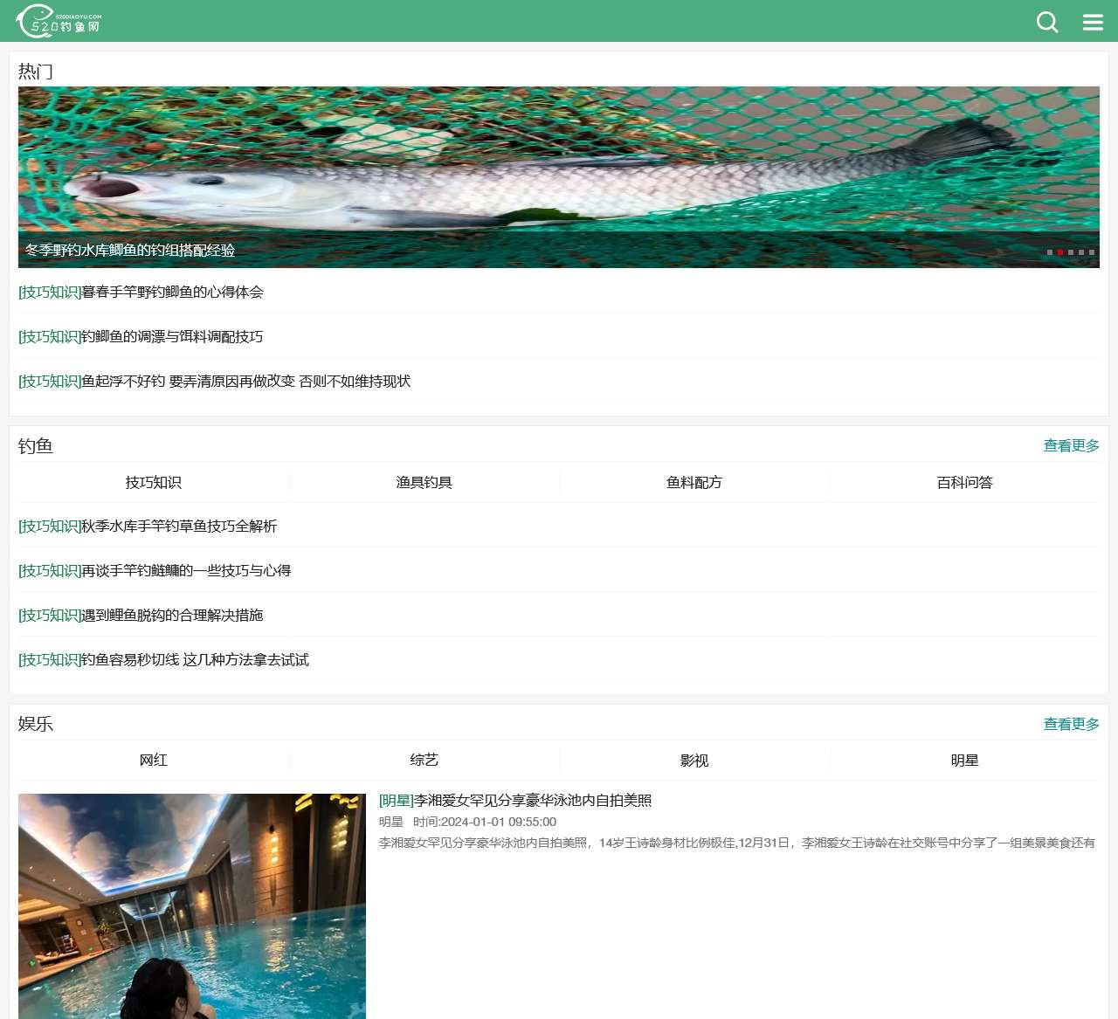Select the first carousel indicator dot
This screenshot has height=1019, width=1118.
(1050, 251)
